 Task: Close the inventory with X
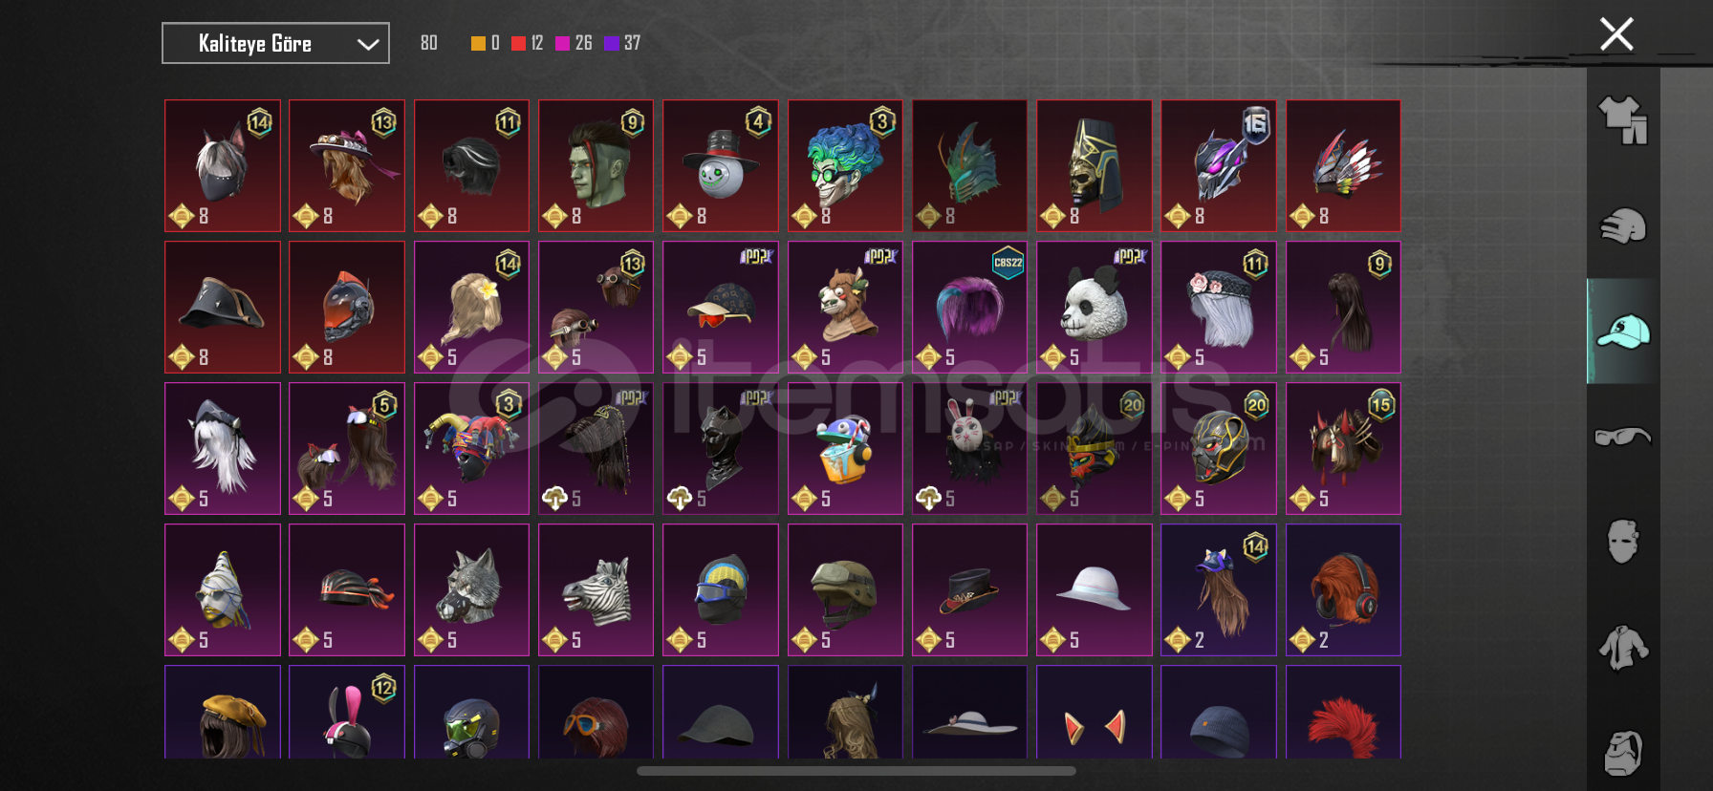pyautogui.click(x=1616, y=34)
